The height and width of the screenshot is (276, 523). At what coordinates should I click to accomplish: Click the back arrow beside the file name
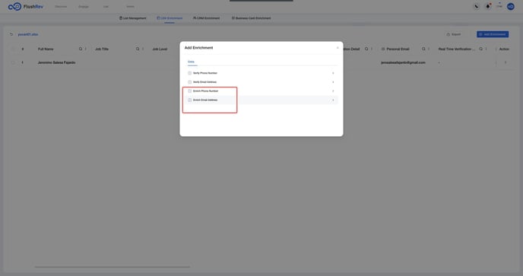(11, 34)
